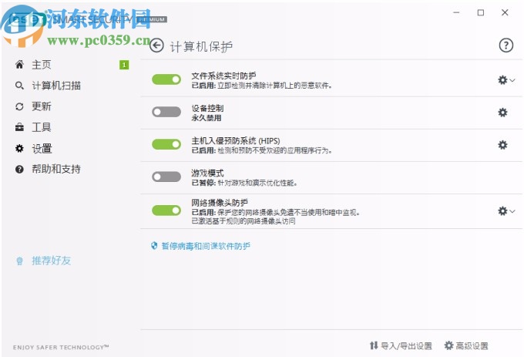This screenshot has width=524, height=357.
Task: Open 导入/导出设置
Action: [406, 345]
